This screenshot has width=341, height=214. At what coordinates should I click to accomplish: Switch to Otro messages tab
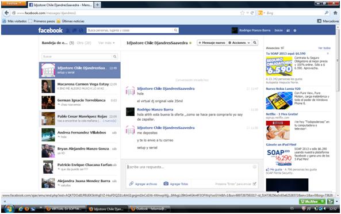pyautogui.click(x=84, y=43)
